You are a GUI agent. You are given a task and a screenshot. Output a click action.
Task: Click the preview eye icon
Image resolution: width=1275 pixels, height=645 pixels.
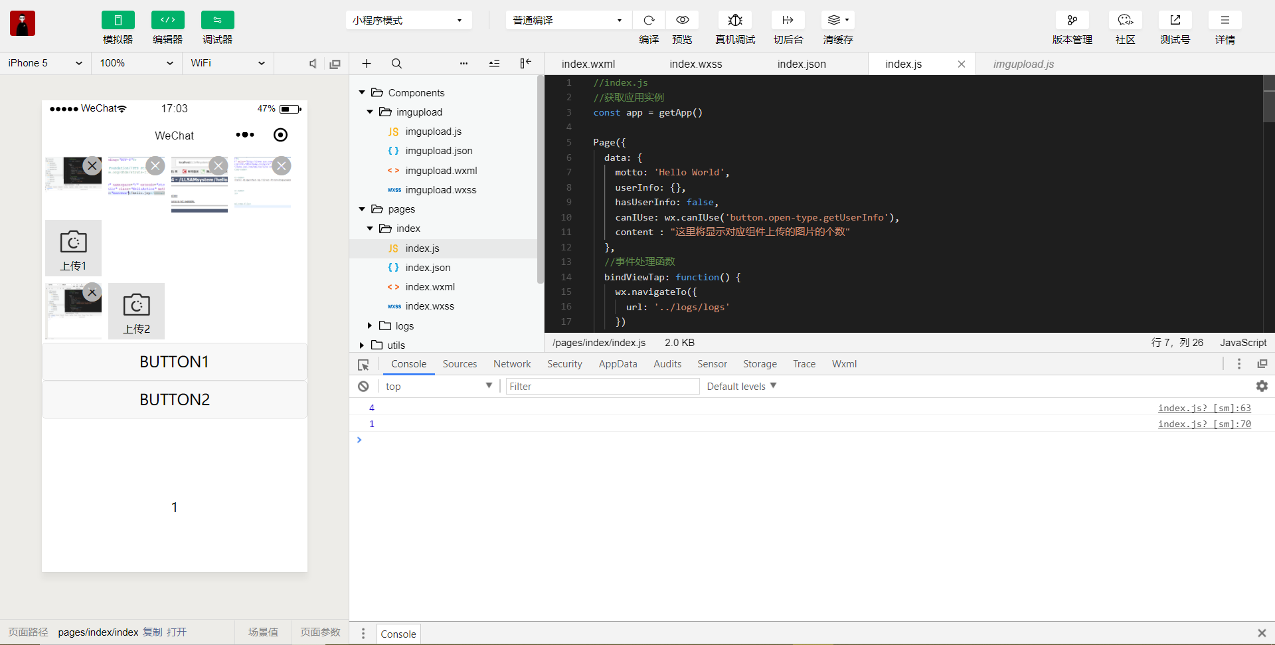tap(682, 20)
